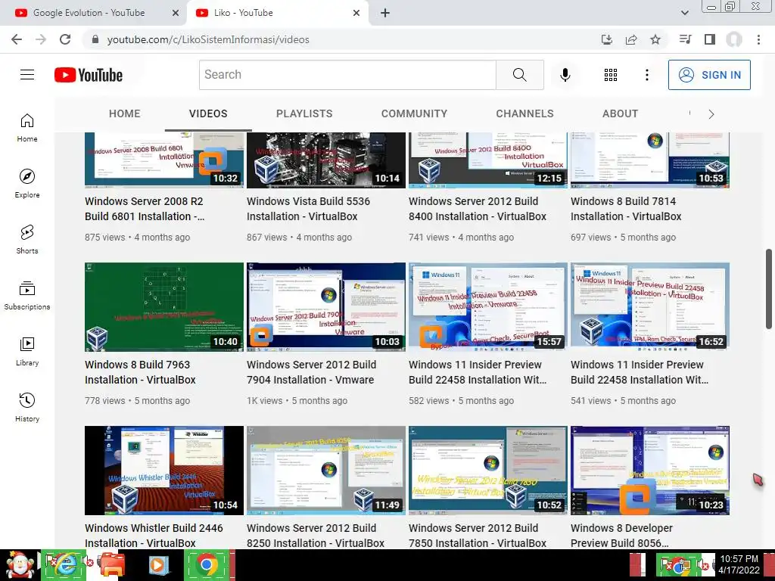Open a new browser tab
Viewport: 775px width, 581px height.
385,13
